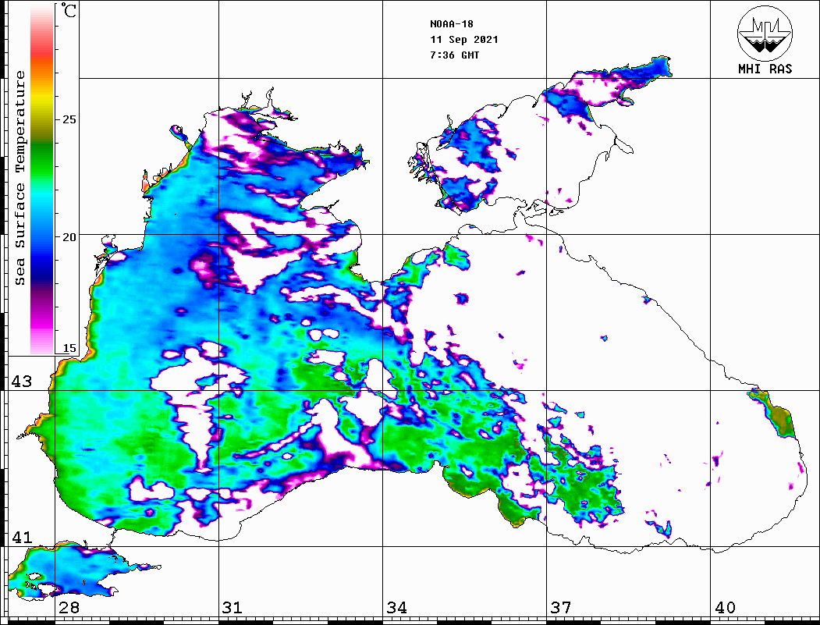Click the °C unit symbol above the scale
The width and height of the screenshot is (820, 625).
point(69,12)
